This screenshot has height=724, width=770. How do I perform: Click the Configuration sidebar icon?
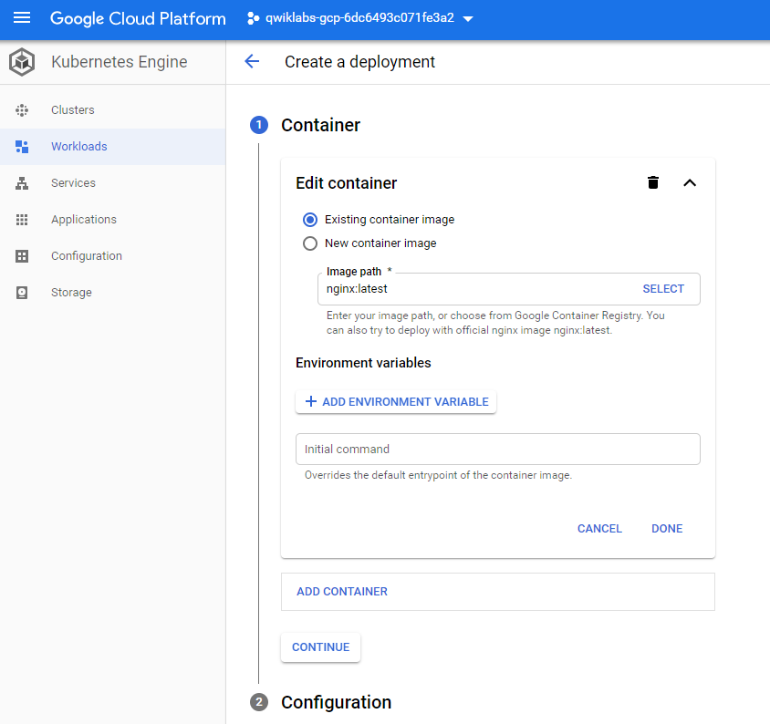pyautogui.click(x=22, y=255)
